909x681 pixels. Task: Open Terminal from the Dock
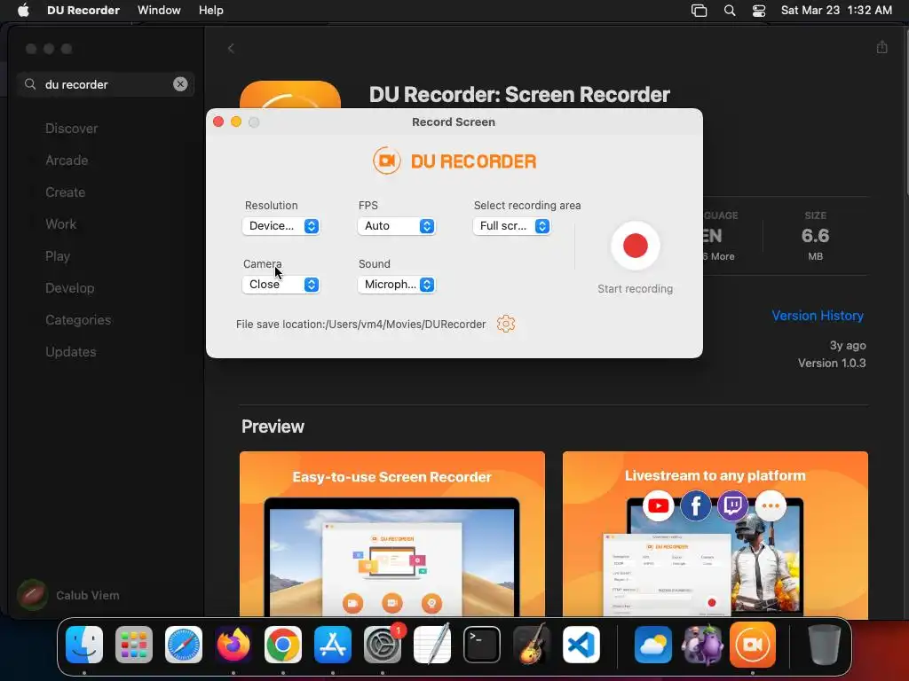482,645
